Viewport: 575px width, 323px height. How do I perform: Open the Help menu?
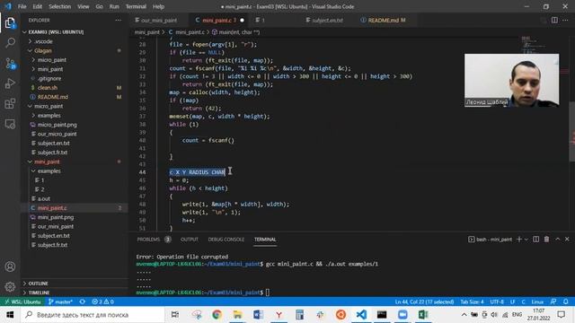(x=158, y=6)
